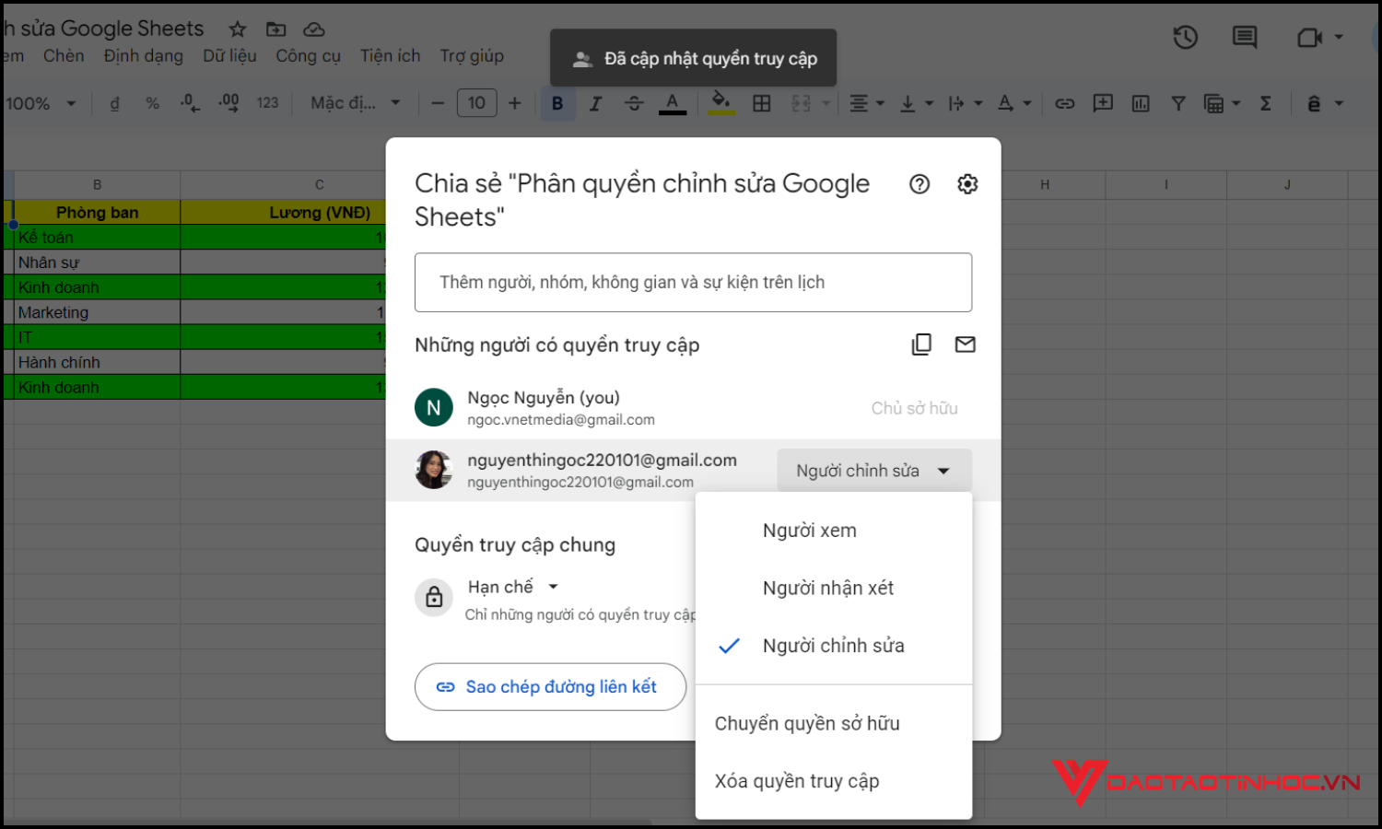This screenshot has width=1382, height=829.
Task: Create a filter using the funnel icon
Action: [1178, 102]
